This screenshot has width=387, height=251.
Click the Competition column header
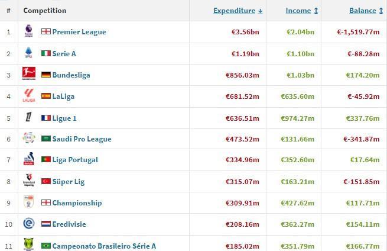tap(44, 11)
